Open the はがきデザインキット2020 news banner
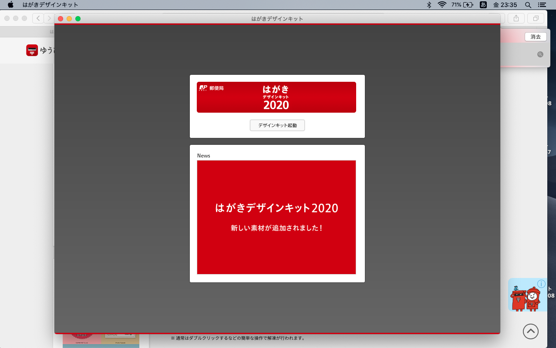The image size is (556, 348). (276, 217)
